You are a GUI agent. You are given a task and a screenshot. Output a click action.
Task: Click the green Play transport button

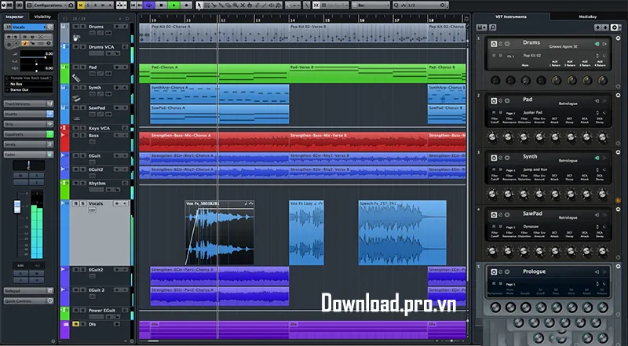pos(173,5)
